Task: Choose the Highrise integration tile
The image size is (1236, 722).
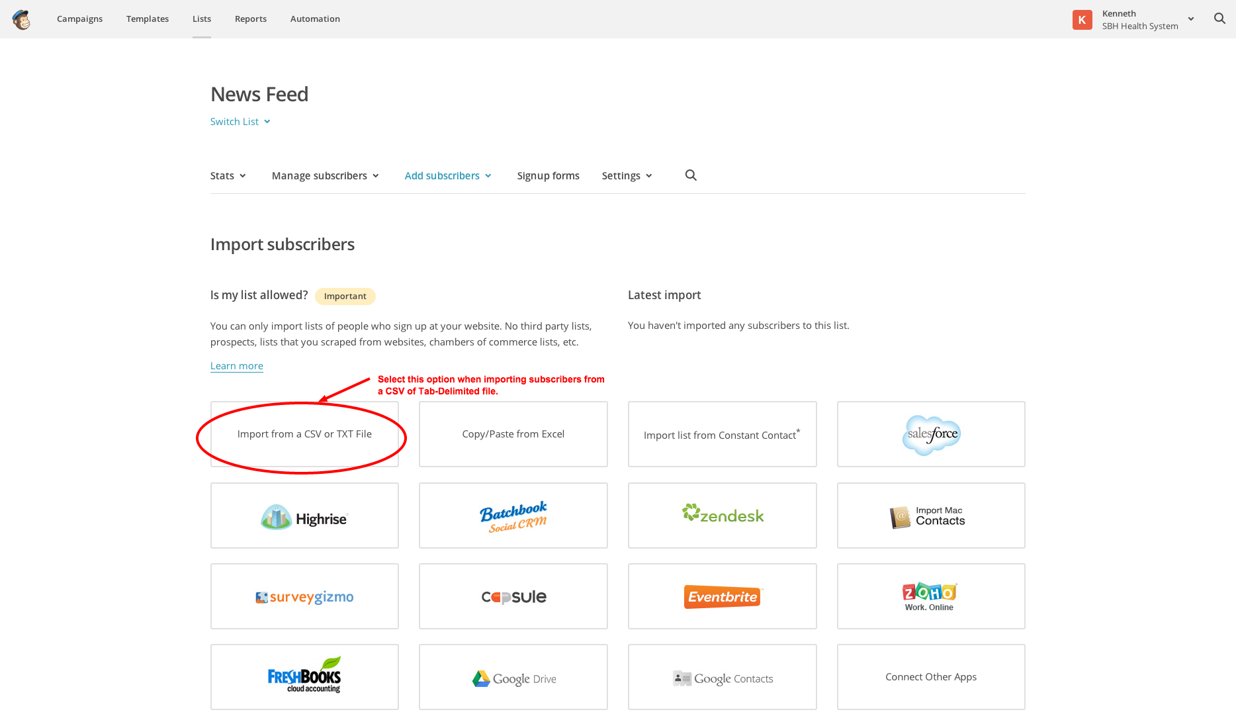Action: click(304, 516)
